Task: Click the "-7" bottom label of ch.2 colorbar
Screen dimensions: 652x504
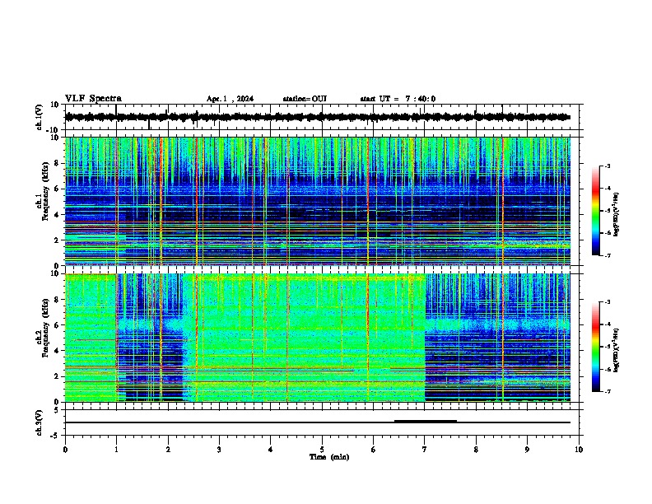Action: [x=608, y=392]
